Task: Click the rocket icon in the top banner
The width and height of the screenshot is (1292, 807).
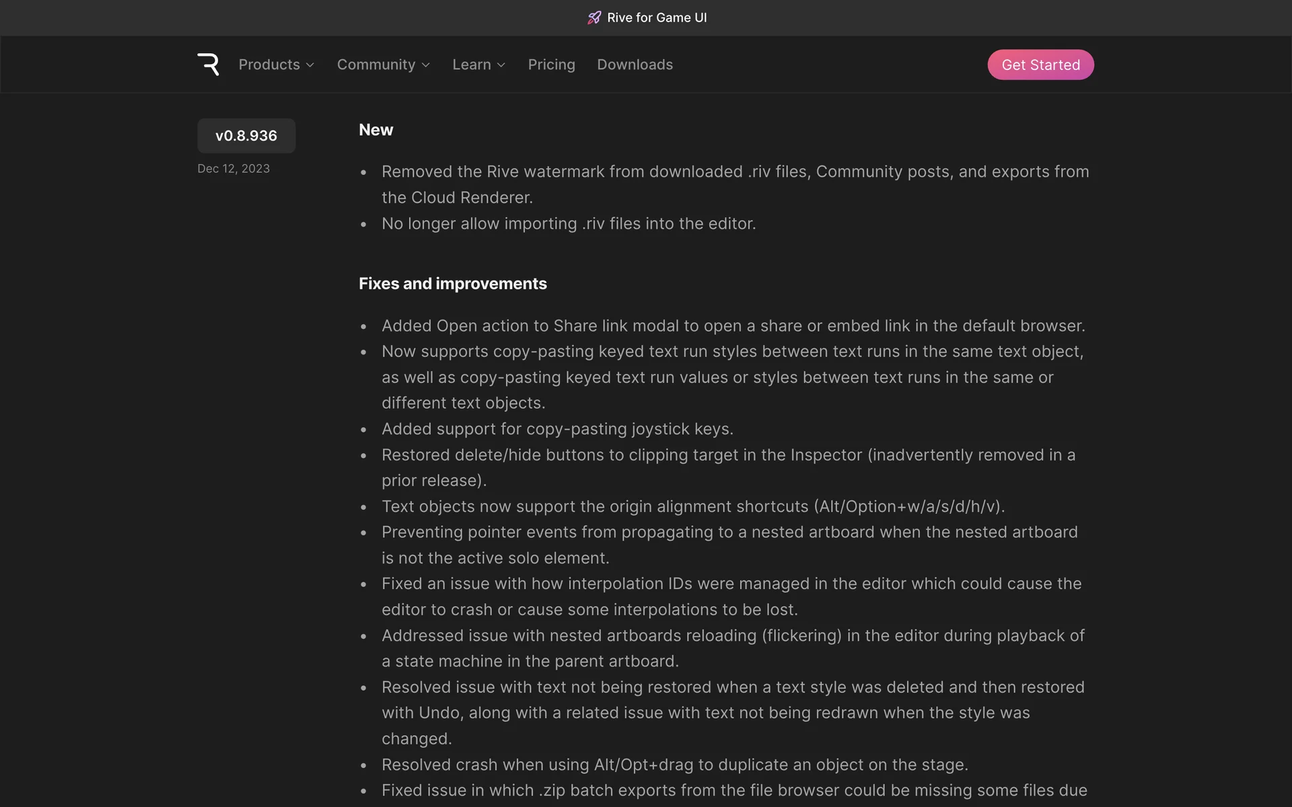Action: pyautogui.click(x=594, y=17)
